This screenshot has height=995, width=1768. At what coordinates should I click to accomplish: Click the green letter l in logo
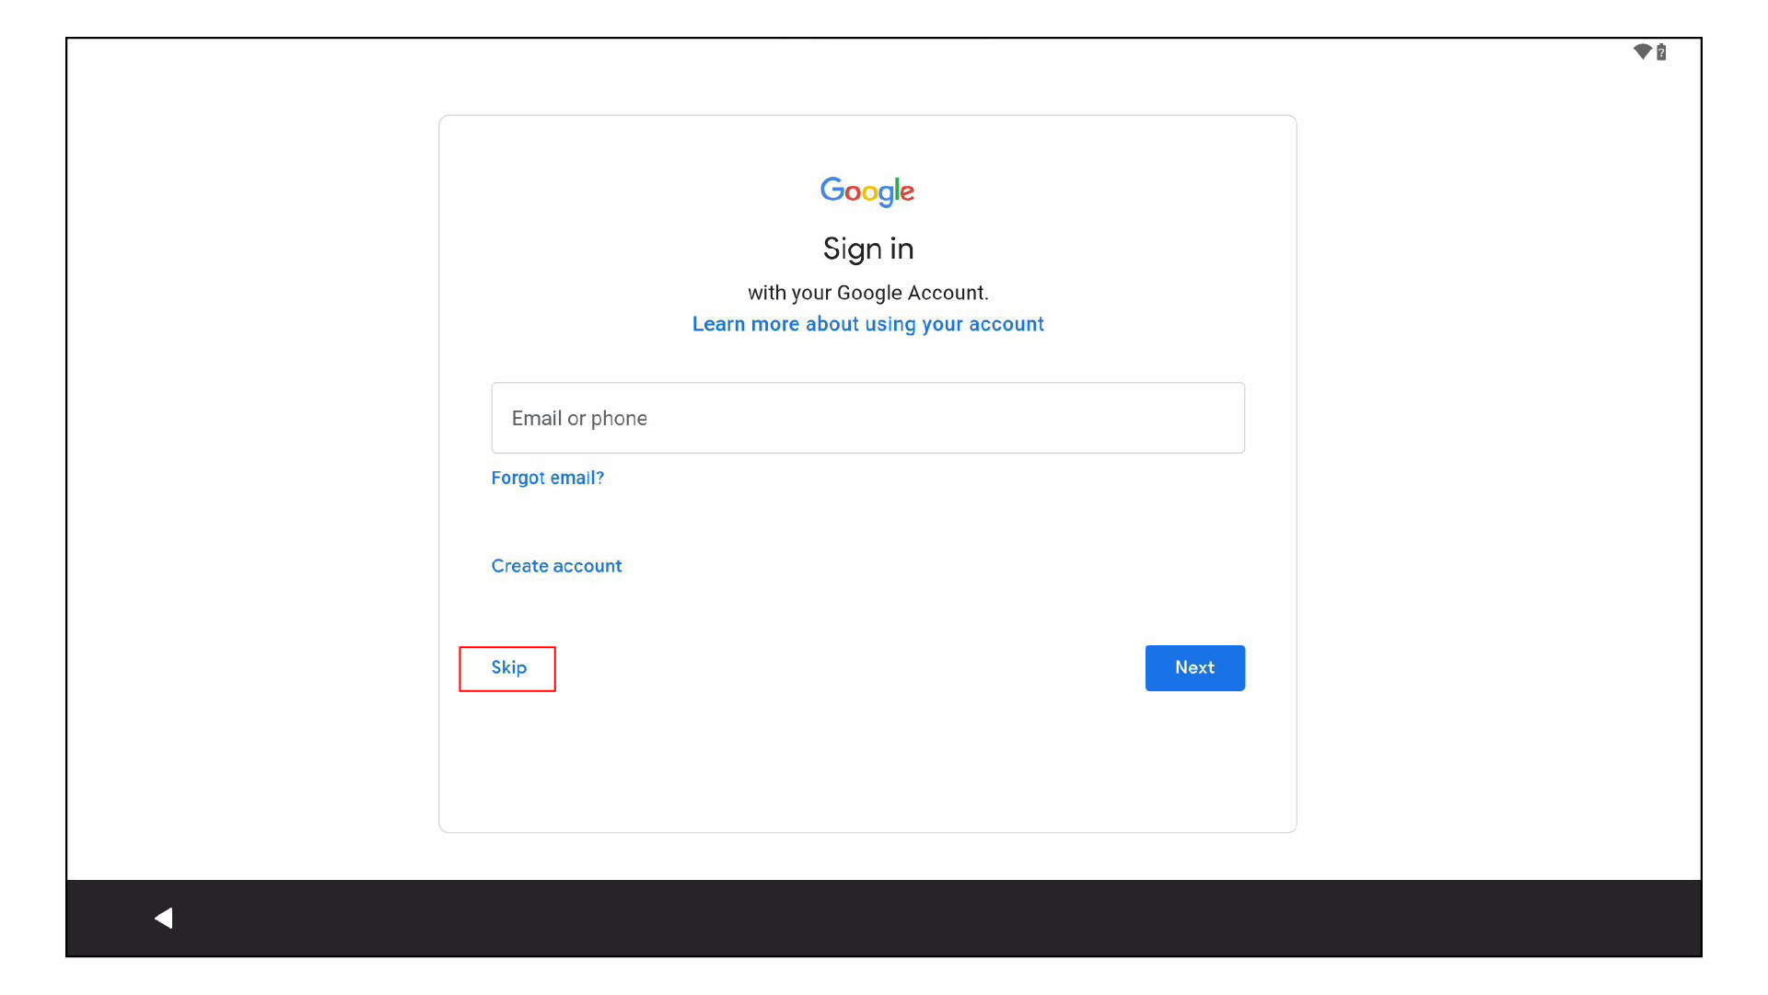[896, 190]
